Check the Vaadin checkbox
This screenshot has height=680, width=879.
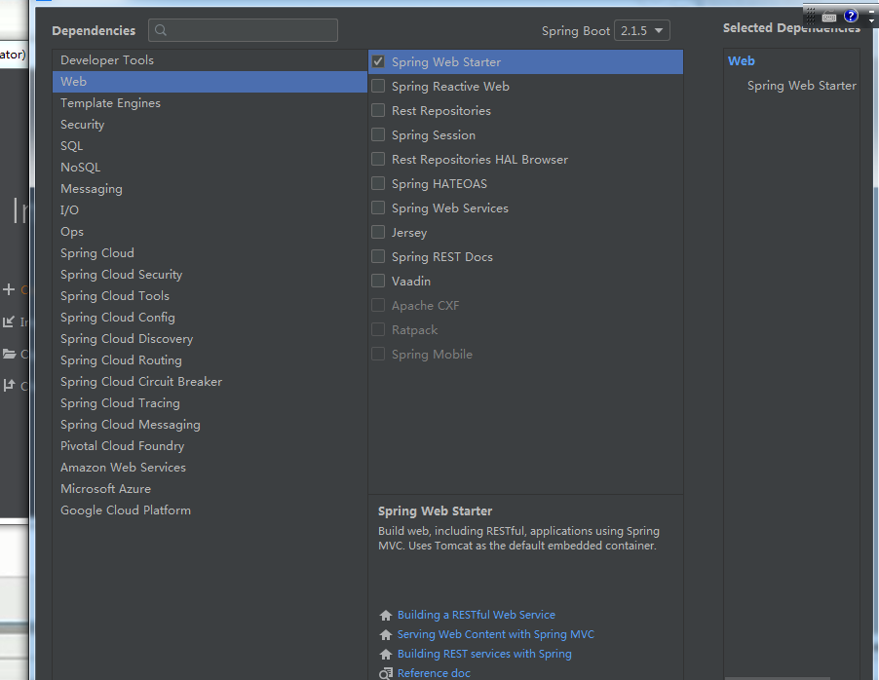click(378, 281)
